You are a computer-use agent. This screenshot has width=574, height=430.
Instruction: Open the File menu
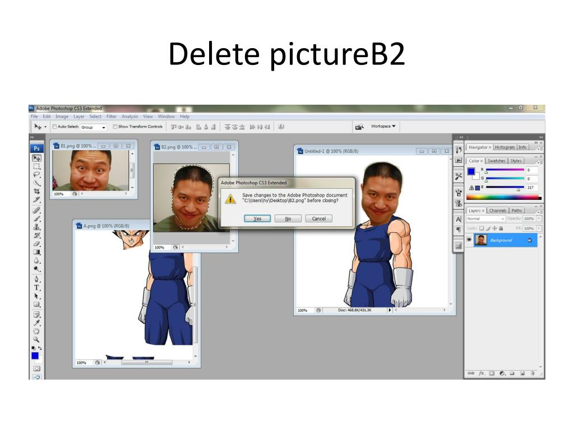click(34, 116)
